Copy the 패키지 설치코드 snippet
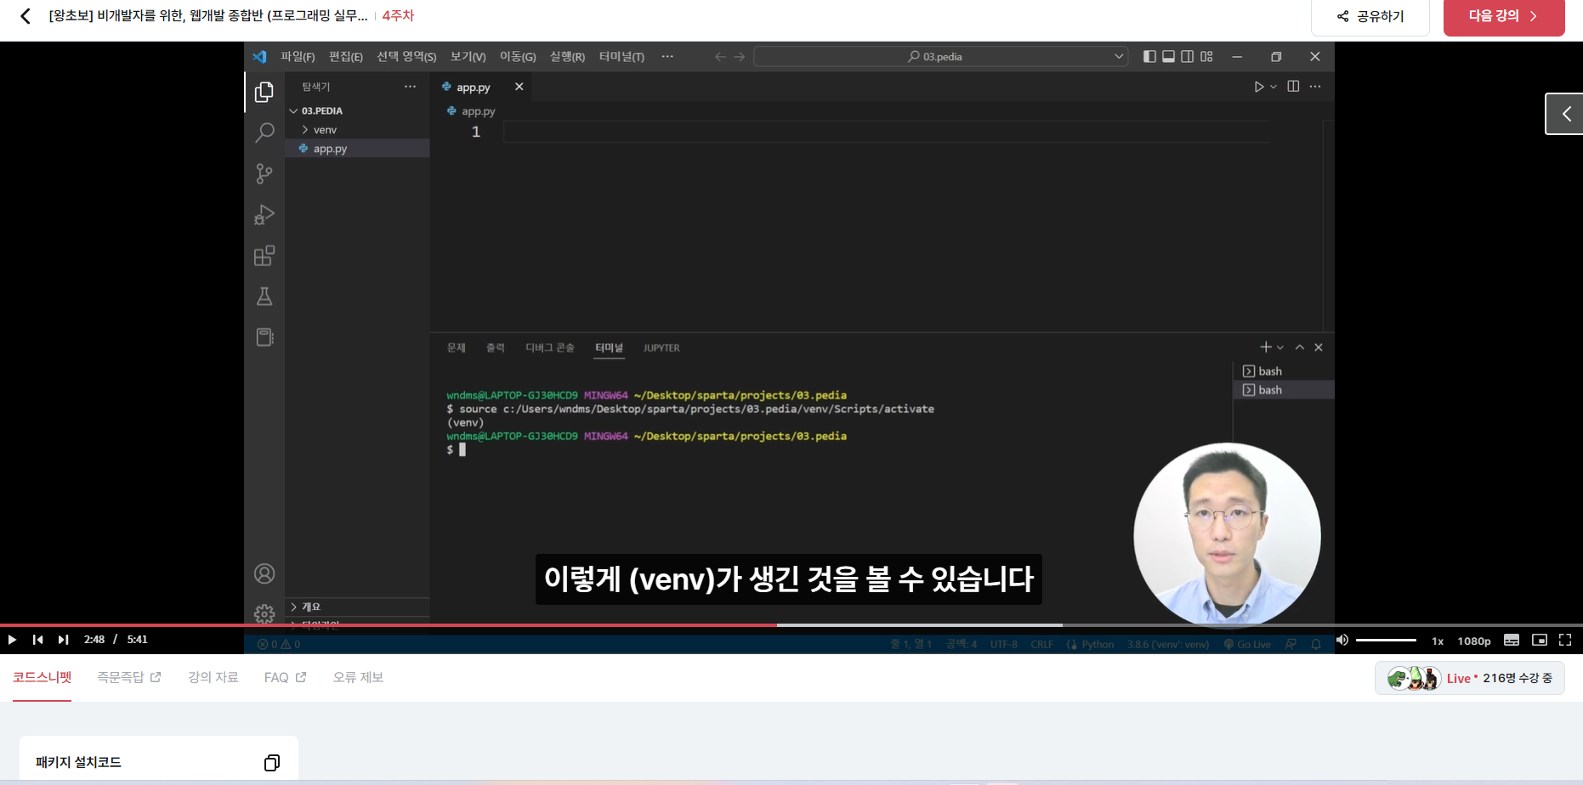The height and width of the screenshot is (785, 1583). [x=272, y=763]
